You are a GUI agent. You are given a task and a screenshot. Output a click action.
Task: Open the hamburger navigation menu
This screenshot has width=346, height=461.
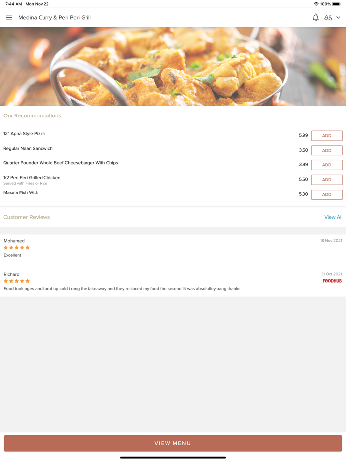pyautogui.click(x=9, y=17)
